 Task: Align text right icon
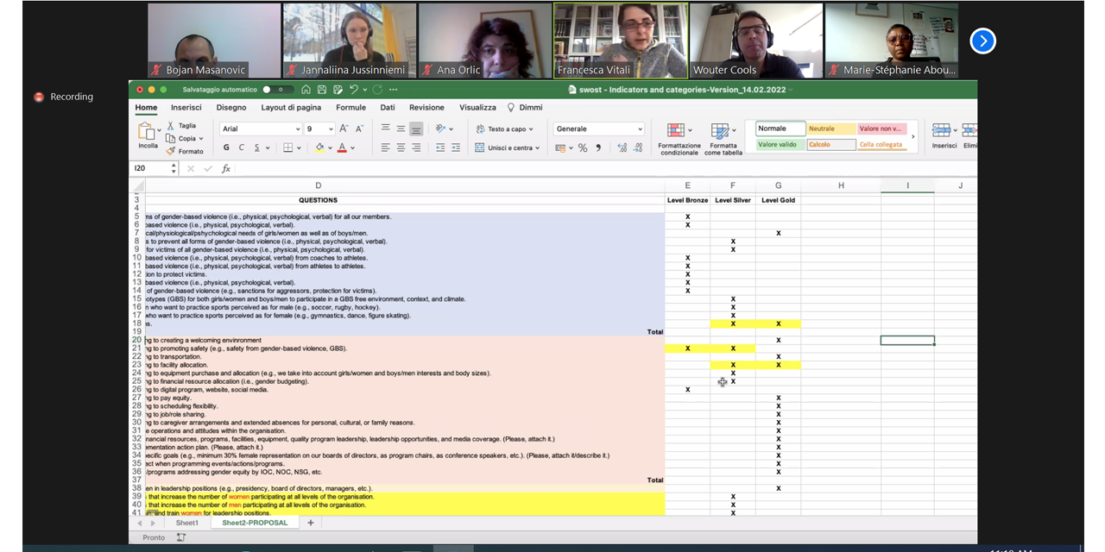(x=416, y=148)
